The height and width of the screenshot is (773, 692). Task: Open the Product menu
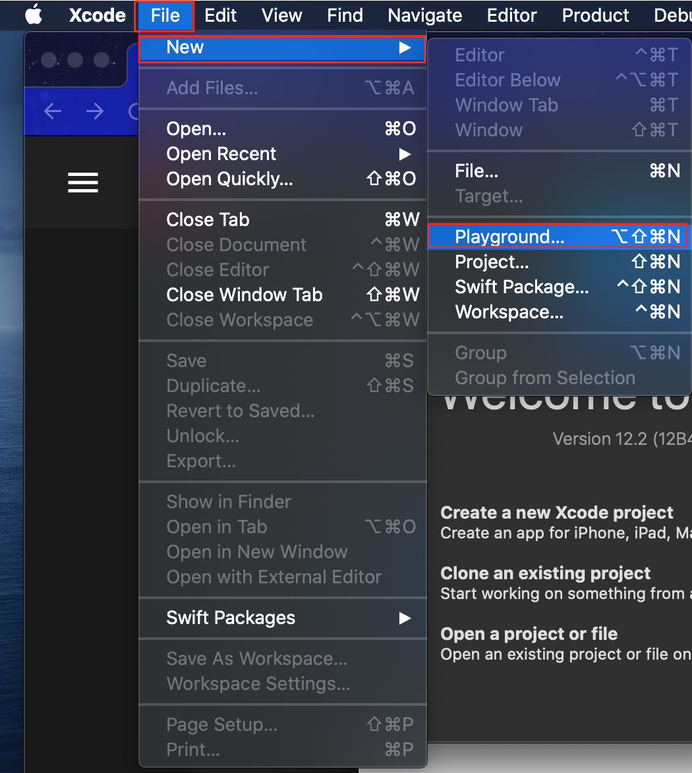click(x=595, y=15)
